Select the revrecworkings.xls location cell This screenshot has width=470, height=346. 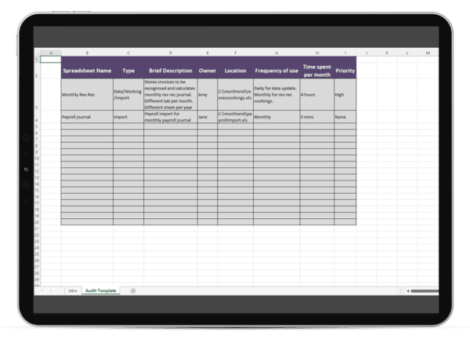tap(235, 94)
